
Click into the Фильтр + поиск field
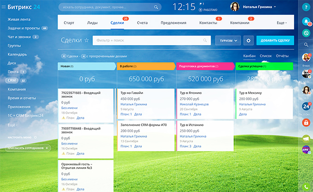click(x=147, y=41)
